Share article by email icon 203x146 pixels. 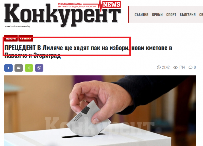click(x=19, y=68)
